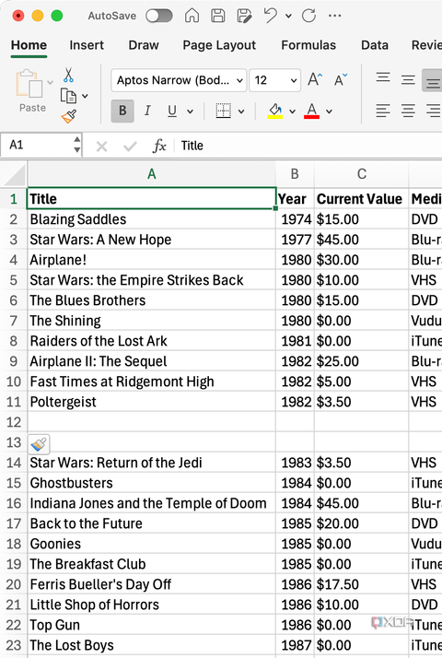Click the Paste clipboard button
The width and height of the screenshot is (442, 658).
tap(29, 90)
